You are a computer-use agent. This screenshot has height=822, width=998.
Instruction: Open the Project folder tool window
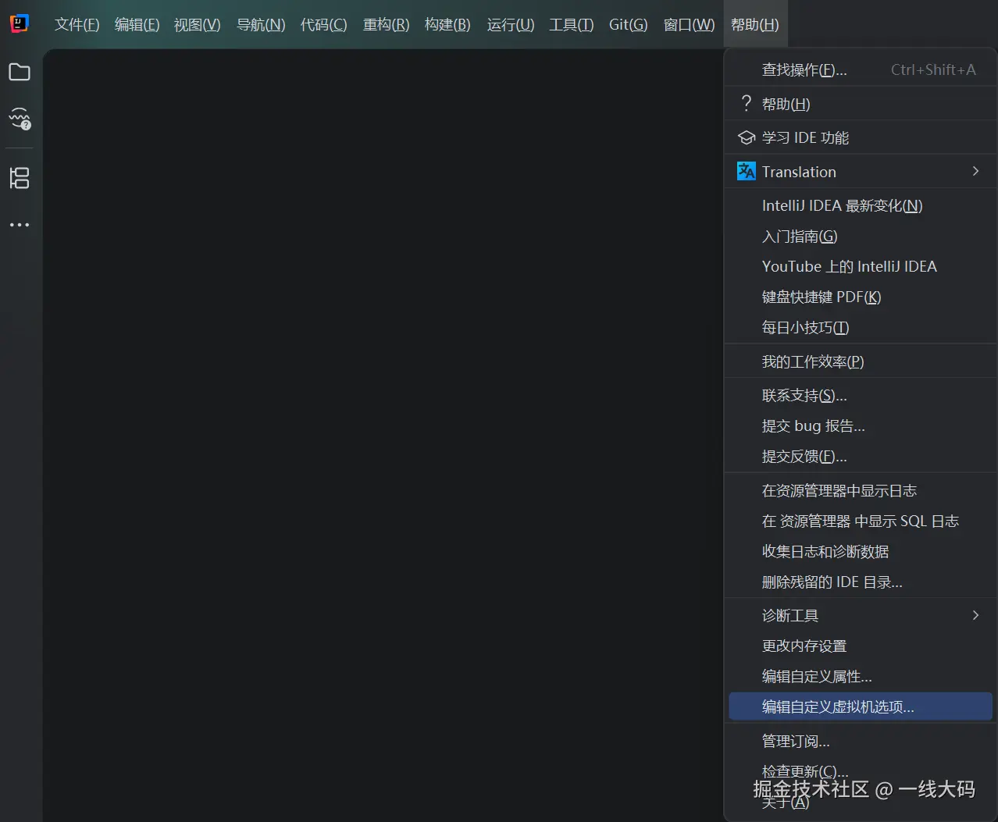pyautogui.click(x=20, y=73)
